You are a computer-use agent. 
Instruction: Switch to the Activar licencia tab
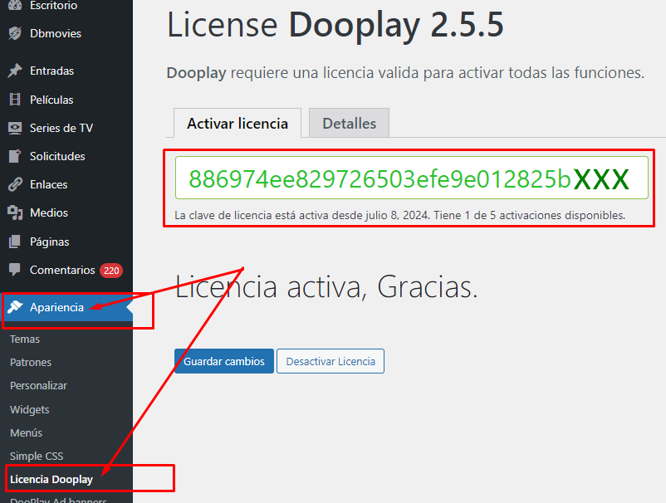[x=238, y=123]
